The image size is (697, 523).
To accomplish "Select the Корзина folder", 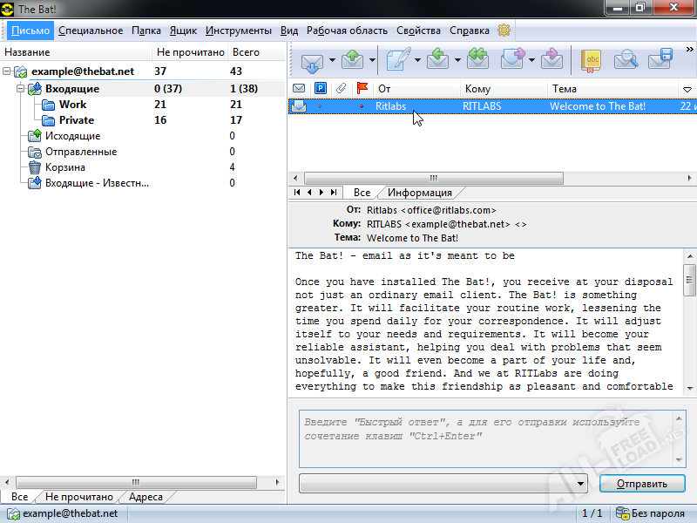I will 64,167.
